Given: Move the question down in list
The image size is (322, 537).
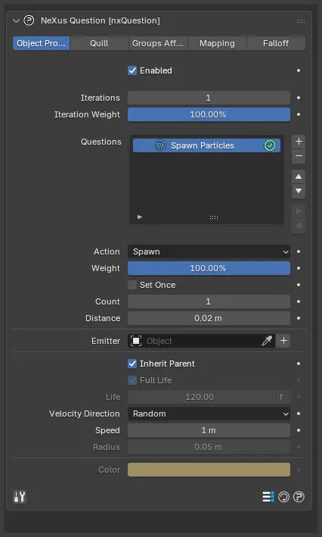Looking at the screenshot, I should pos(299,191).
